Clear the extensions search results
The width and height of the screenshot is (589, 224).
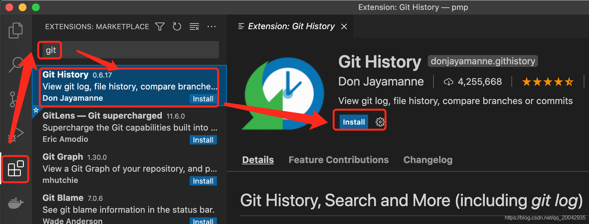194,27
